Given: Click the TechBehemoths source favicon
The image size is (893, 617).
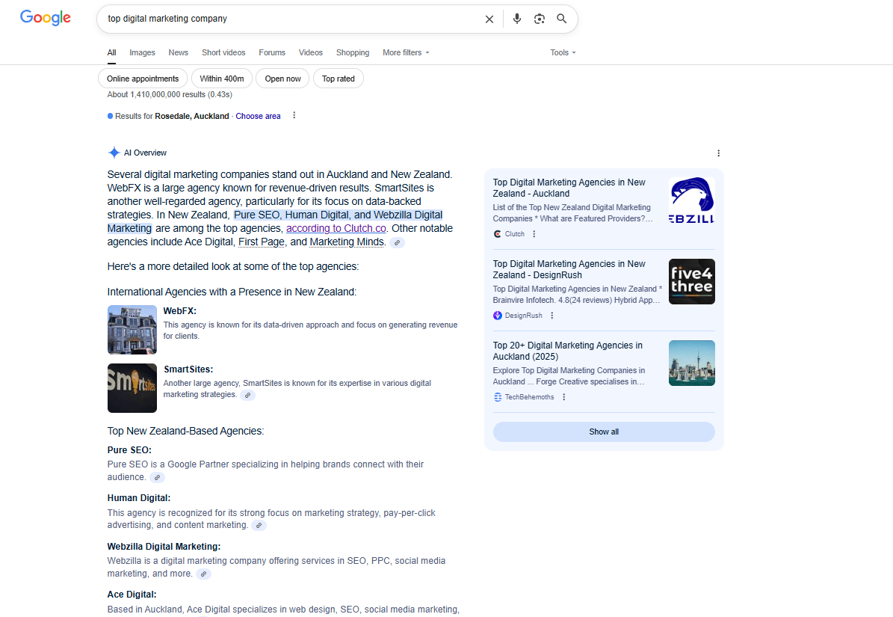Looking at the screenshot, I should pos(497,397).
